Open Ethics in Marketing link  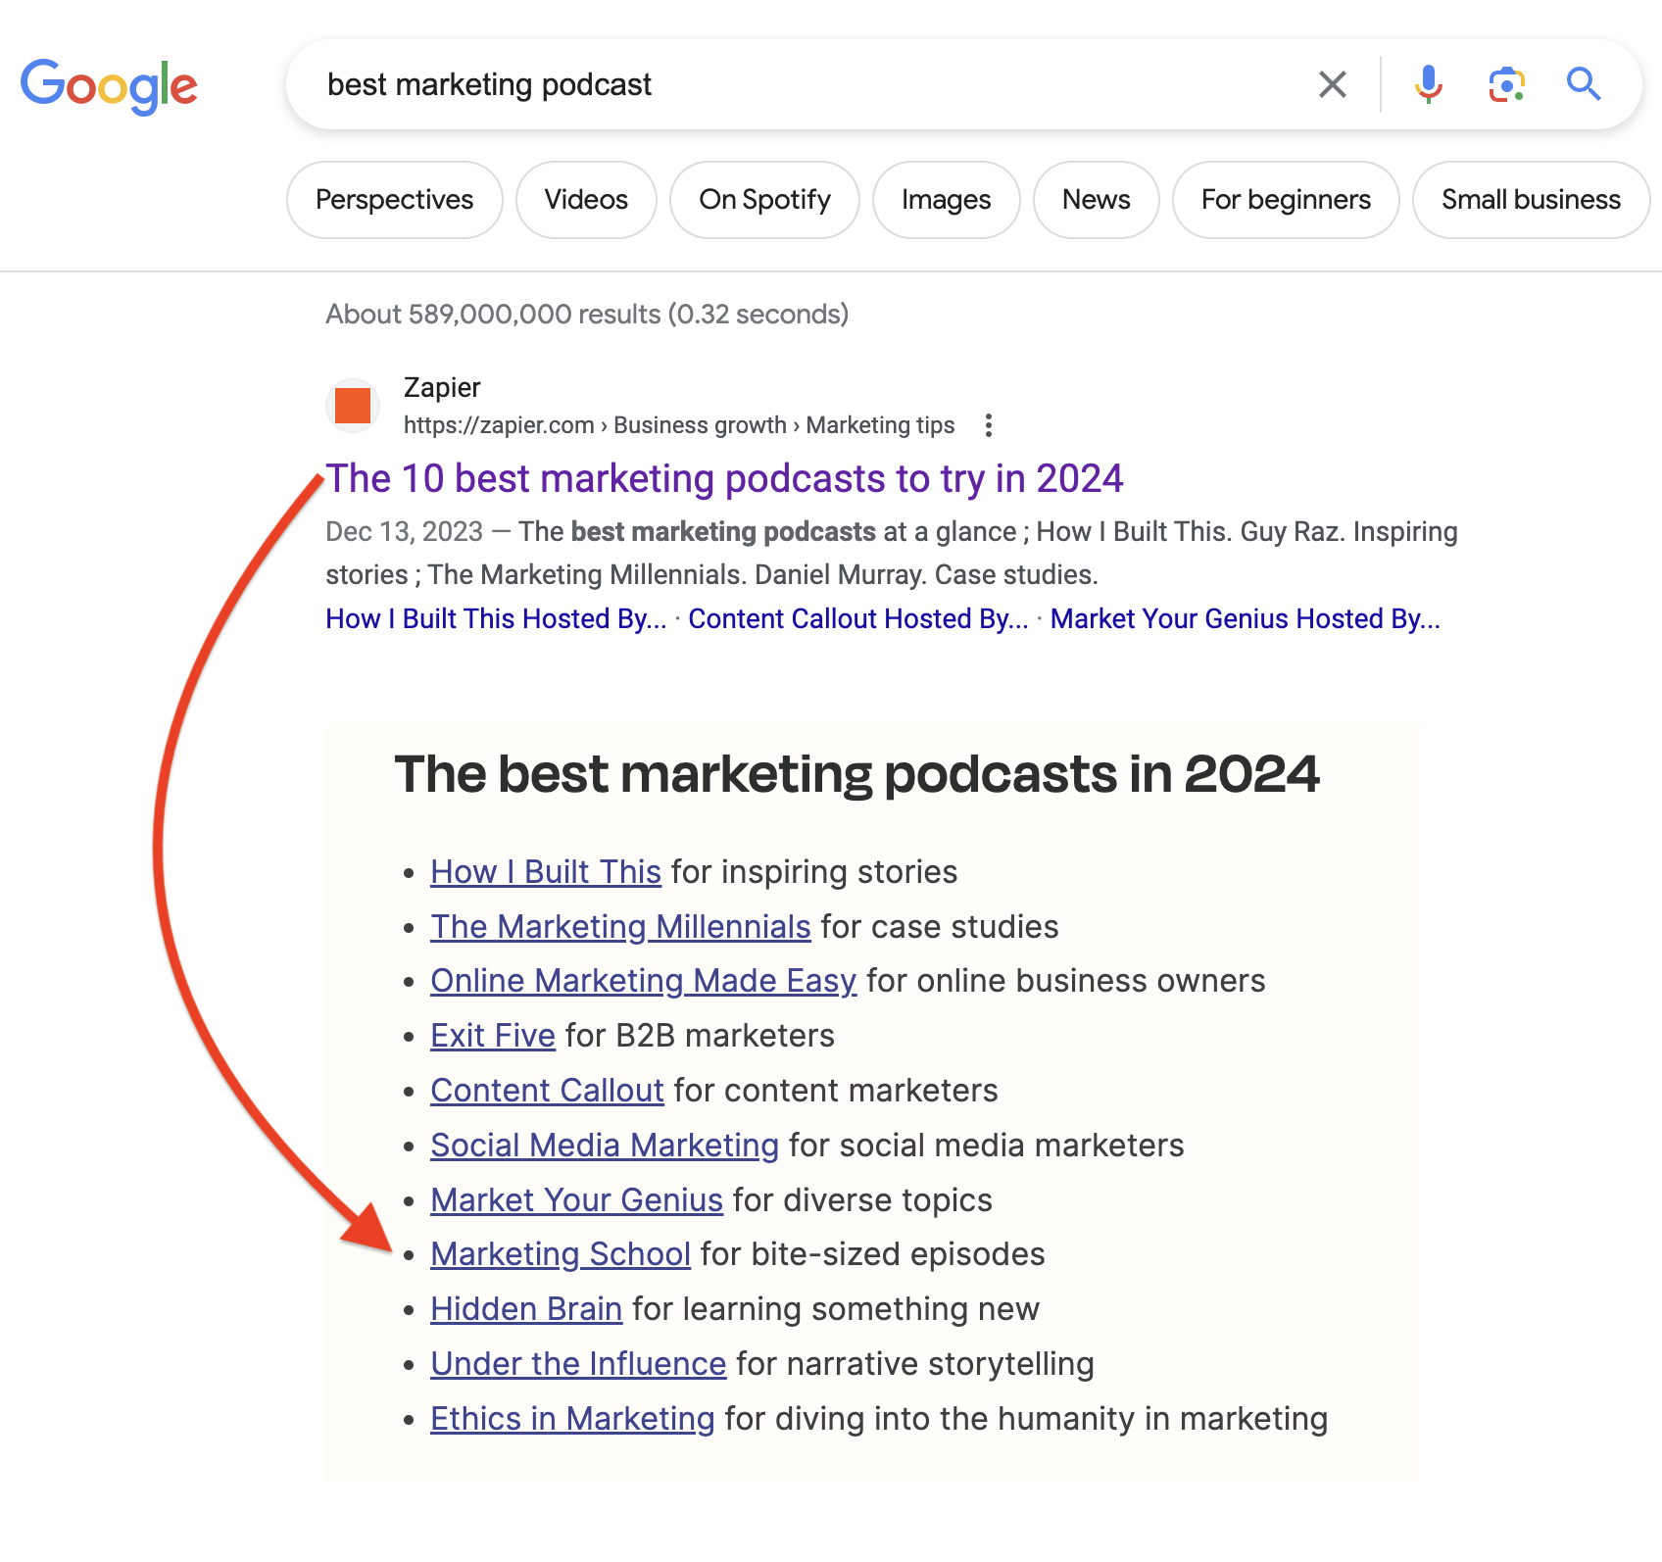coord(572,1419)
